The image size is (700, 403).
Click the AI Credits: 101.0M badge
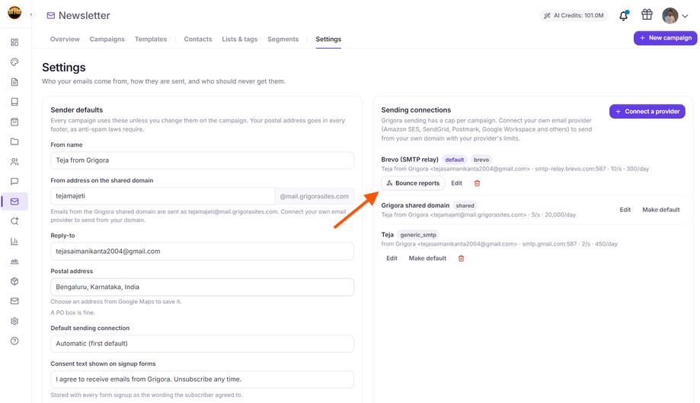tap(574, 16)
